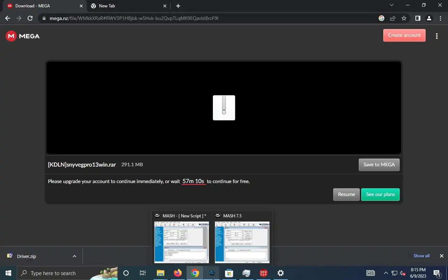Click Create account button
This screenshot has width=448, height=280.
[404, 35]
